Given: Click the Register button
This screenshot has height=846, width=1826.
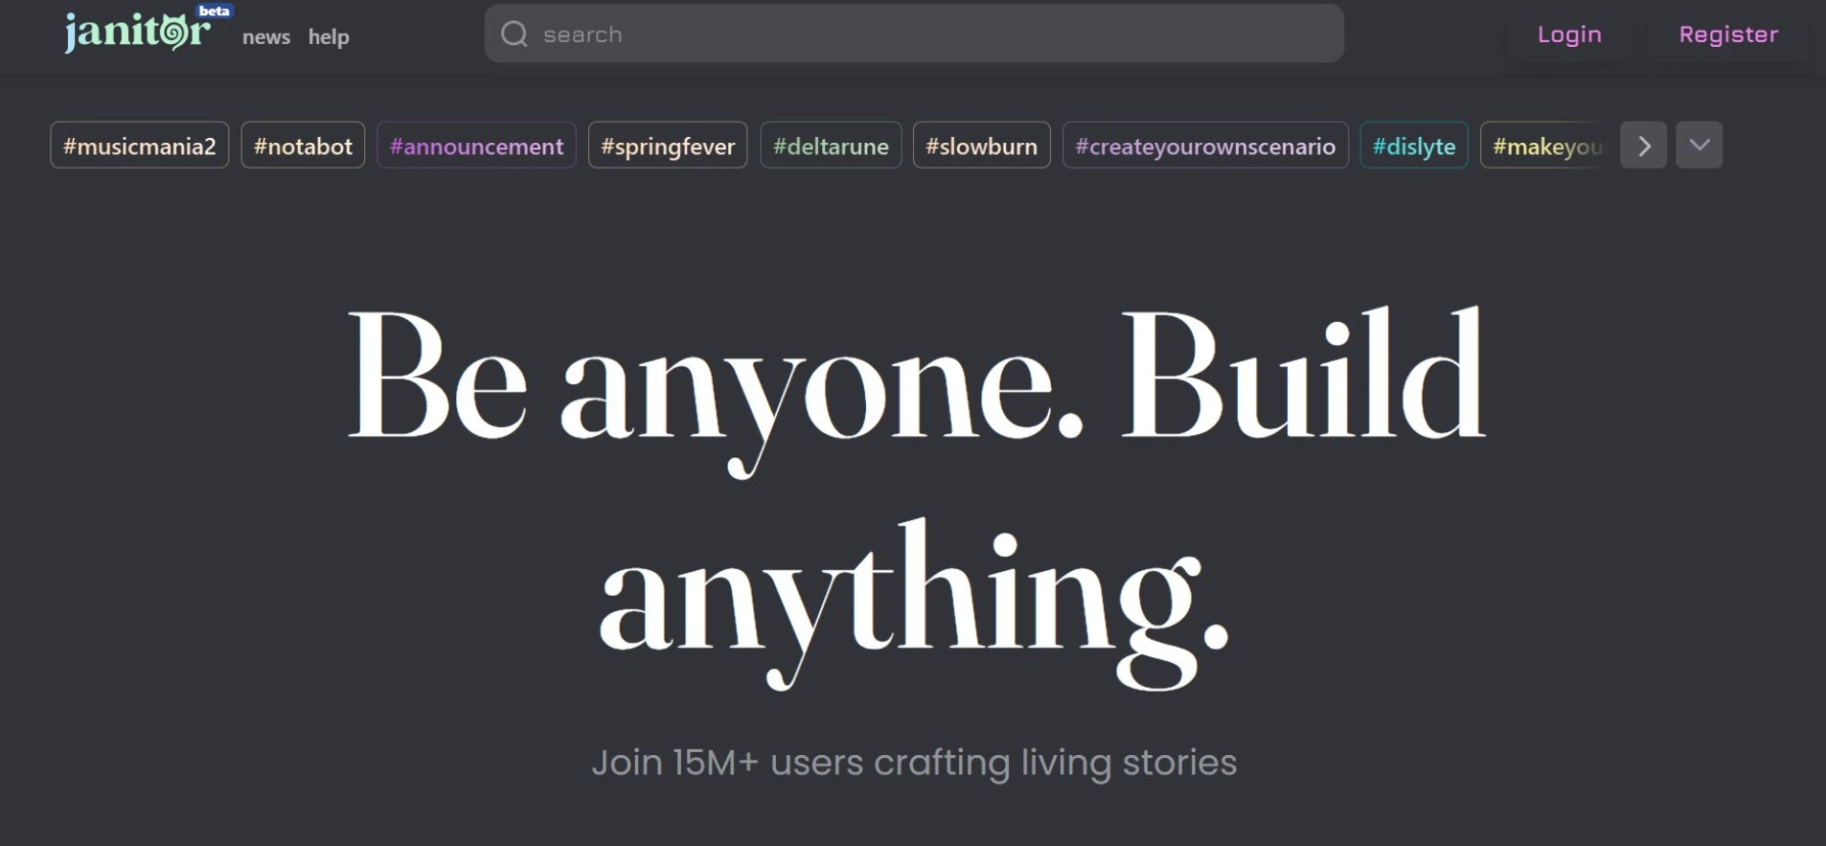Looking at the screenshot, I should point(1728,34).
